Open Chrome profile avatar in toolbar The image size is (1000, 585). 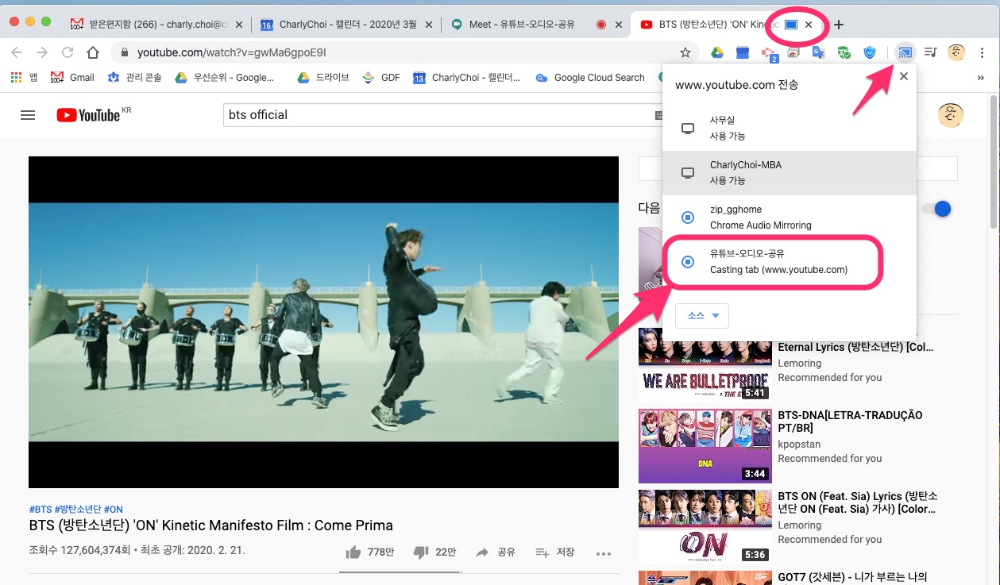(x=957, y=53)
